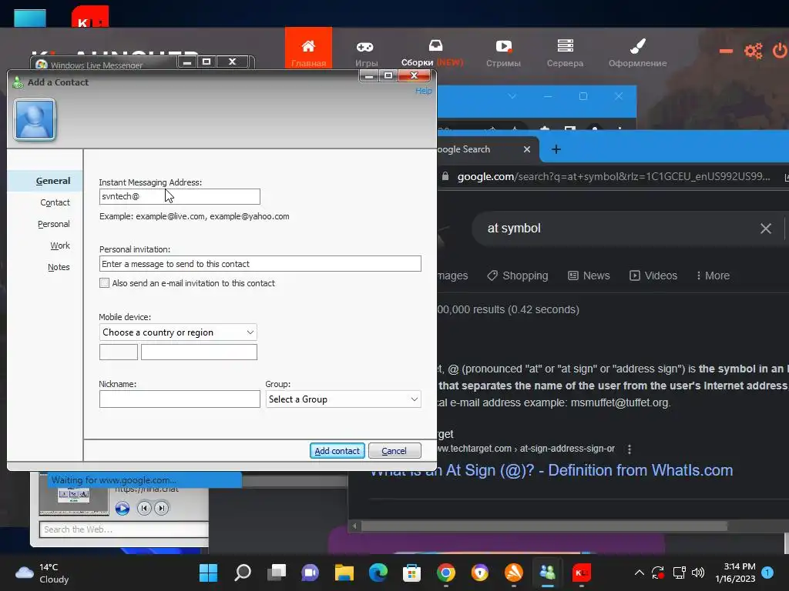This screenshot has width=789, height=591.
Task: Select the General category
Action: [53, 181]
